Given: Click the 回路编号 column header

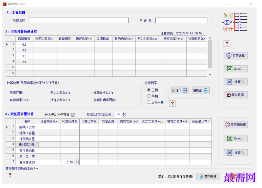Looking at the screenshot, I should (24, 39).
